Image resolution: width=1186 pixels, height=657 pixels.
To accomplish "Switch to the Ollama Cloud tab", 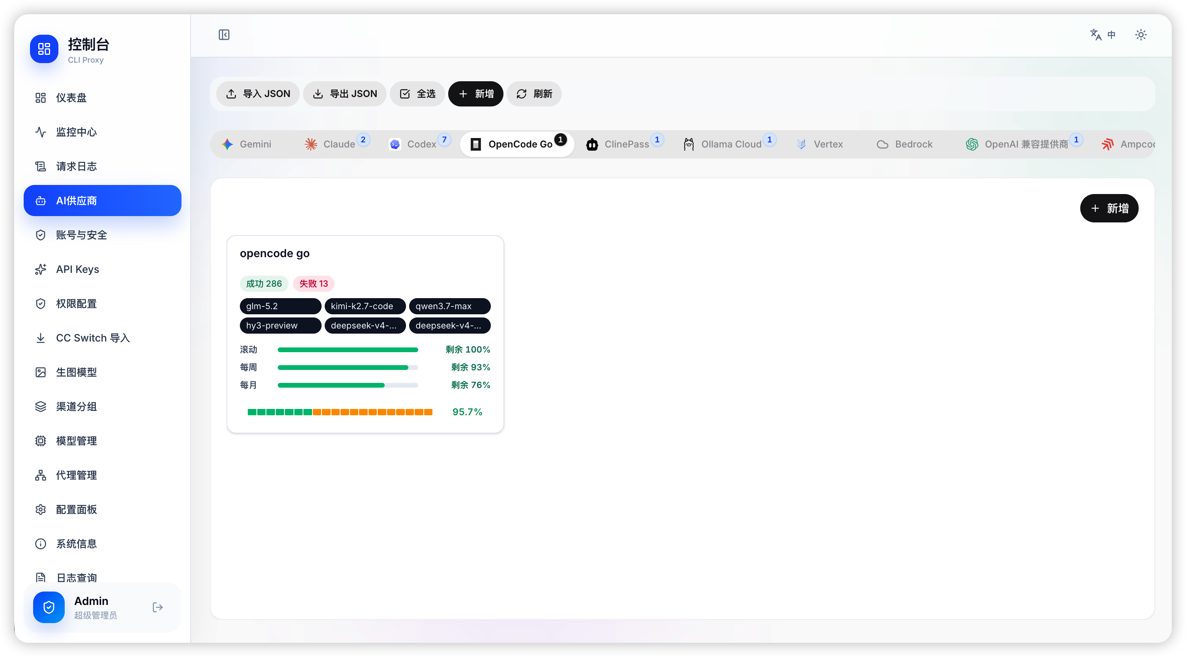I will [728, 144].
